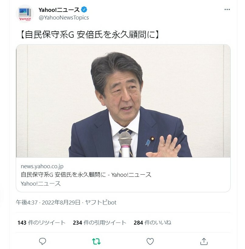This screenshot has height=249, width=245.
Task: View the 143 件のリツイート list
Action: 42,222
